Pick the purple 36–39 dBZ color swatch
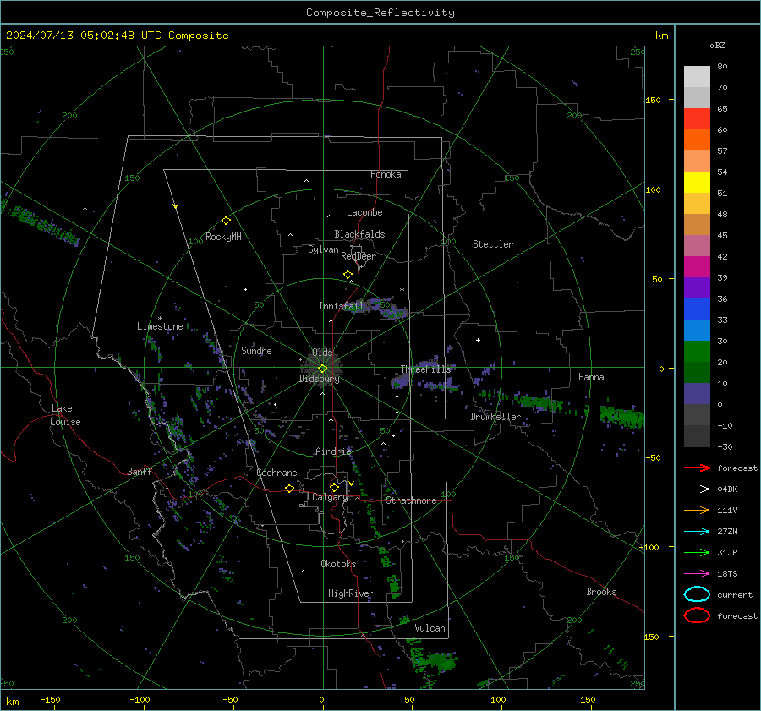The image size is (761, 711). pyautogui.click(x=697, y=287)
